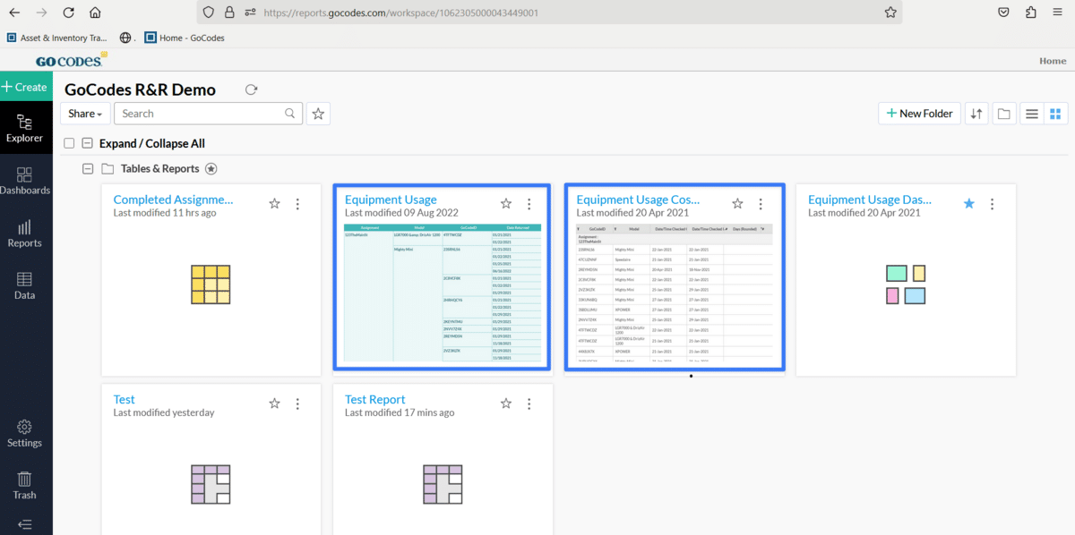Open the Data sidebar section
Image resolution: width=1075 pixels, height=535 pixels.
coord(25,286)
